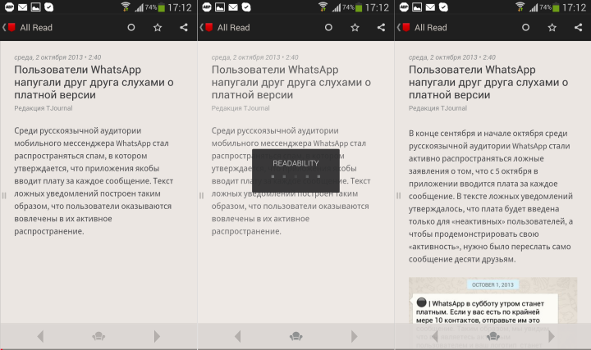
Task: Go to previous article in the middle screen
Action: click(237, 336)
